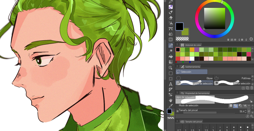Screen dimensions: 254x131
Task: Select the purple highlighted marker tool
Action: tap(171, 7)
